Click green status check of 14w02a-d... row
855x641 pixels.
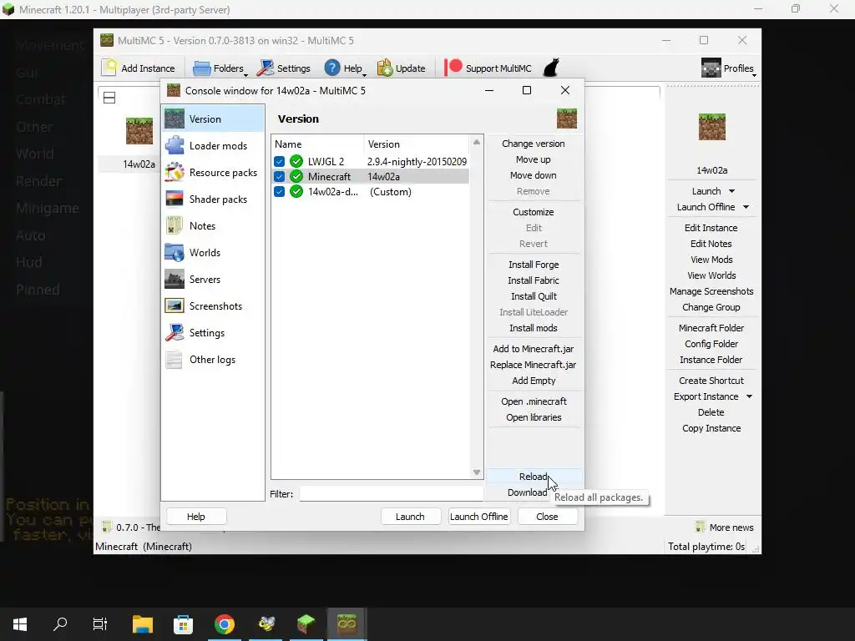pos(296,192)
